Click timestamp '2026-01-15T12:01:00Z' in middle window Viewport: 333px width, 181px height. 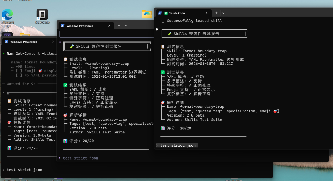coord(113,76)
